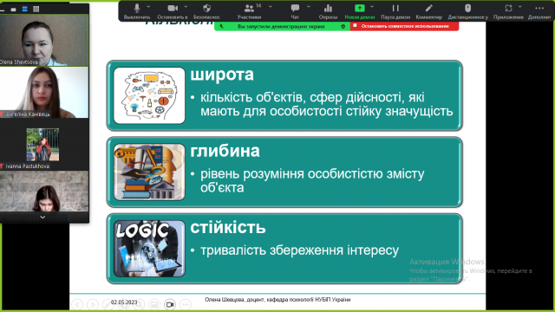Click Остановить совместное использование red button
Image resolution: width=555 pixels, height=312 pixels.
click(405, 26)
